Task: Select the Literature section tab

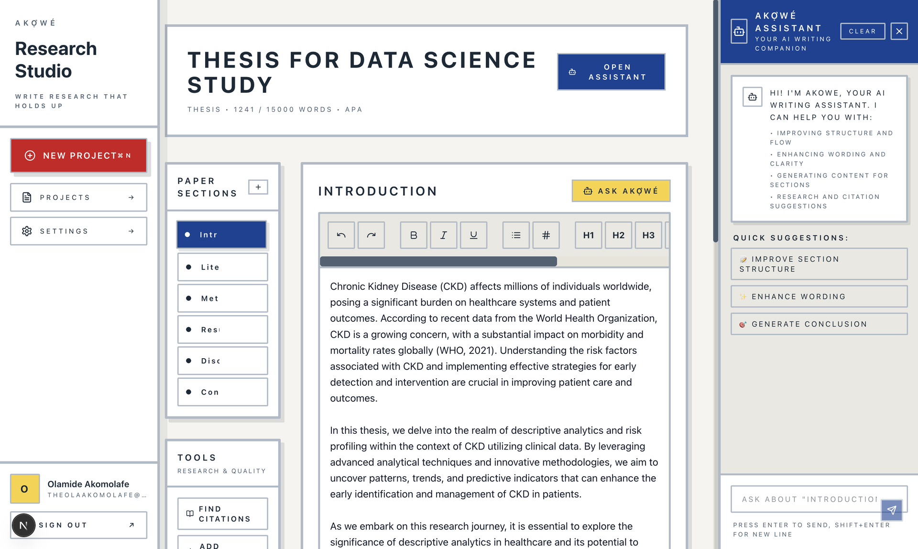Action: 222,267
